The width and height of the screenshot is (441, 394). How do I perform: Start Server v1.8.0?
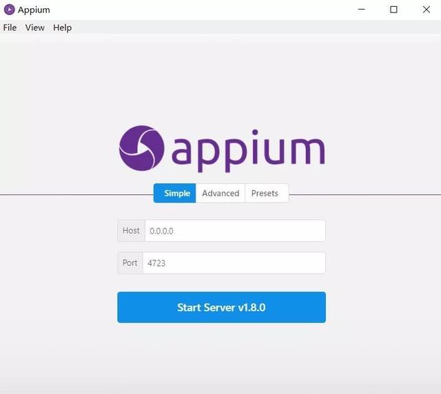pos(222,307)
